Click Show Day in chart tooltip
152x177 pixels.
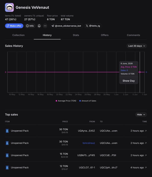[x=129, y=81]
